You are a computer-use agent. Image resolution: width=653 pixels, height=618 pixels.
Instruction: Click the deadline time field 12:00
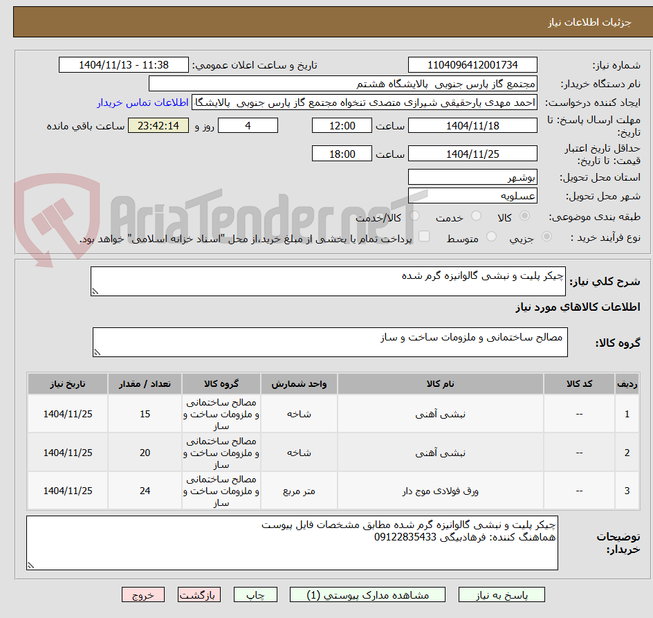342,125
